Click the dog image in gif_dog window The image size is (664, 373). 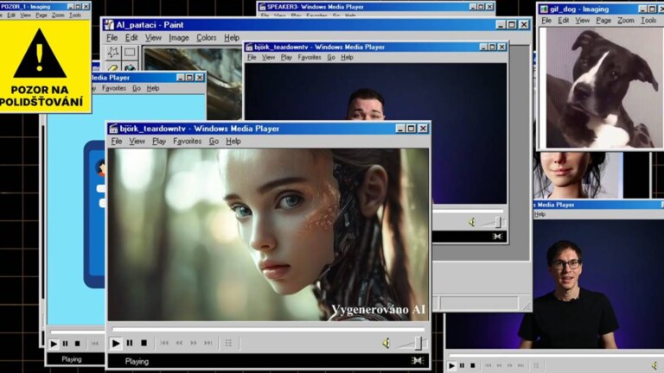603,88
